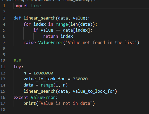Click the "###" comment on line 10
Viewport: 149px width, 114px height.
pos(17,61)
